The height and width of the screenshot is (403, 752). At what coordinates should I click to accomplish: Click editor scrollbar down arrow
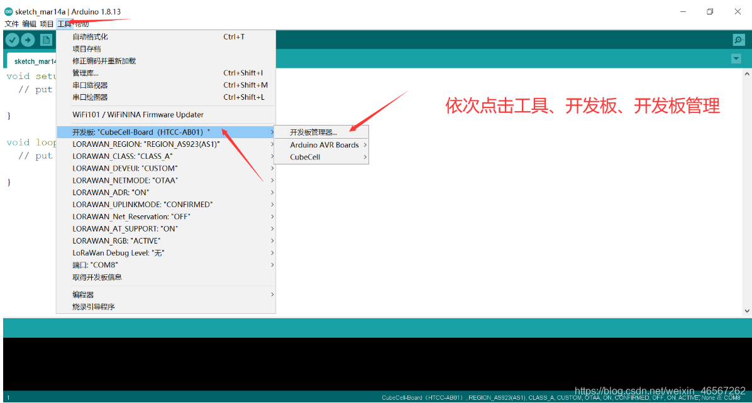point(747,311)
